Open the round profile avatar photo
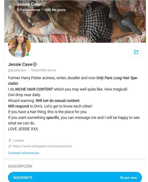 pos(19,46)
